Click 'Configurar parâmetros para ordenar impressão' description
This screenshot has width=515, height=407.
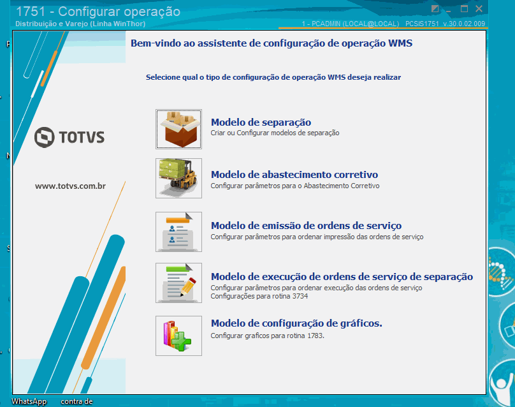click(x=317, y=237)
